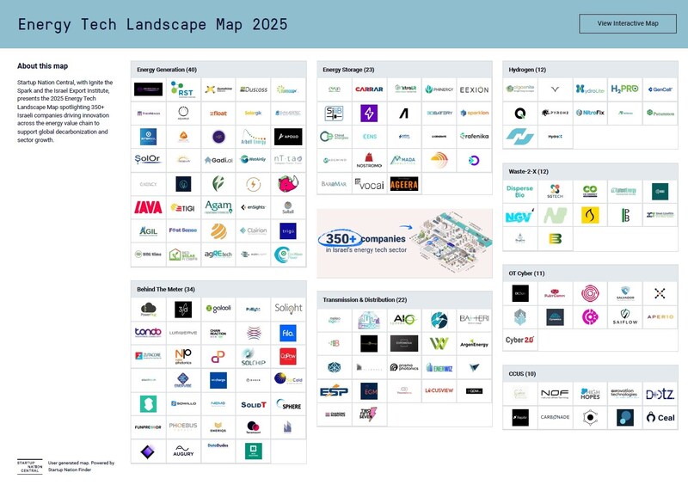This screenshot has height=485, width=688.
Task: Select the vocai logo tile
Action: tap(369, 184)
